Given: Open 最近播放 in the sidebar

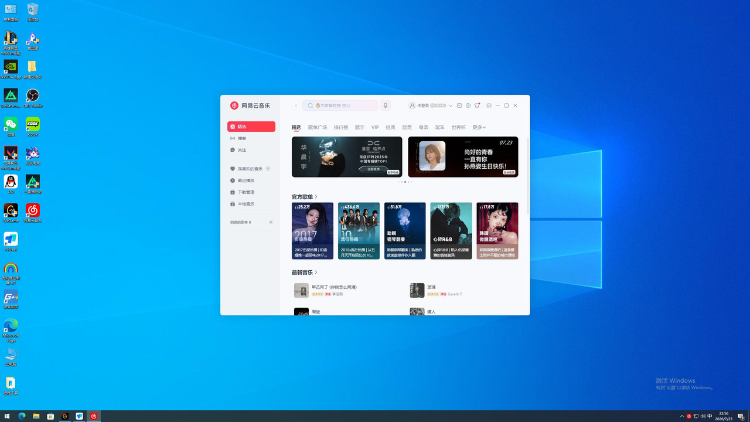Looking at the screenshot, I should (251, 181).
